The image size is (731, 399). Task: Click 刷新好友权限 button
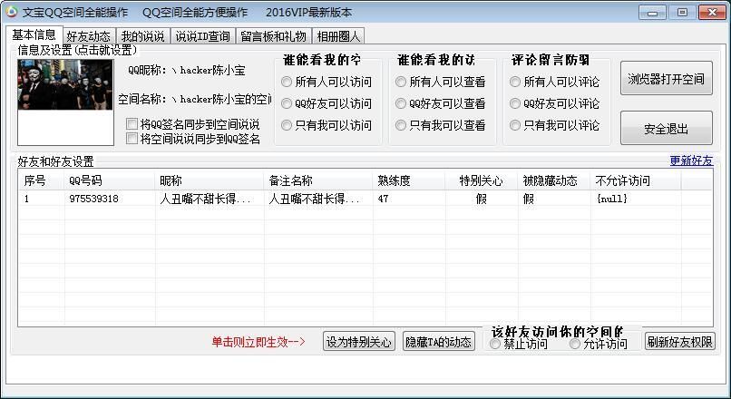(x=679, y=342)
